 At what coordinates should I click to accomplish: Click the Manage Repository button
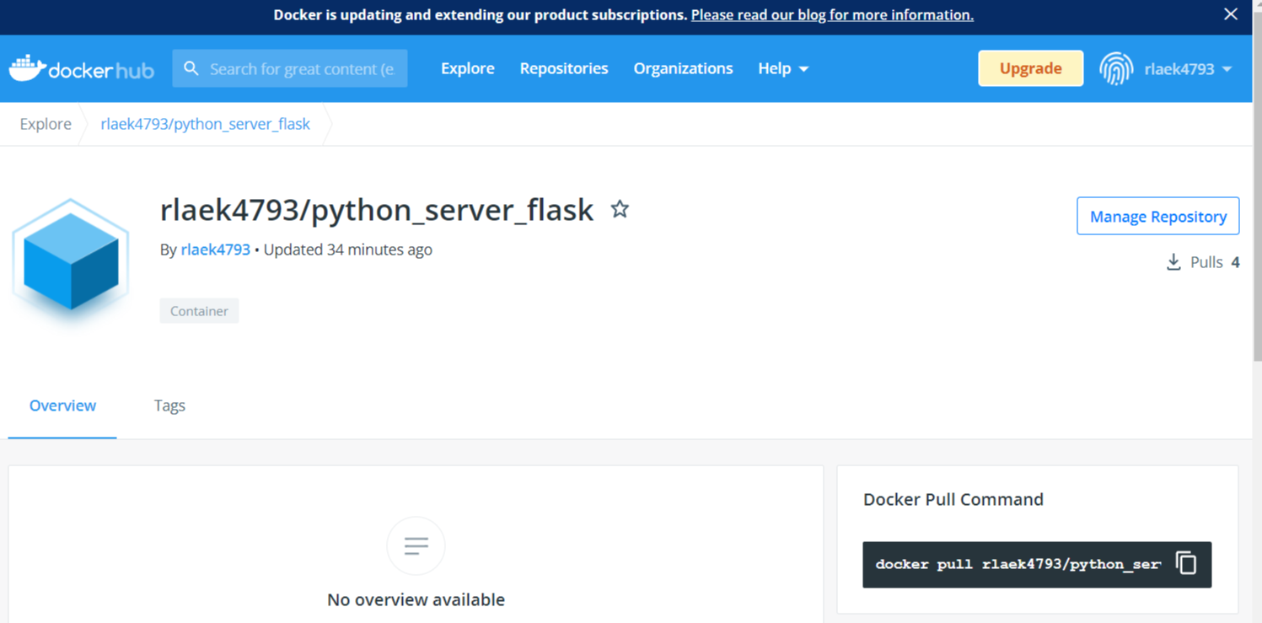1157,216
